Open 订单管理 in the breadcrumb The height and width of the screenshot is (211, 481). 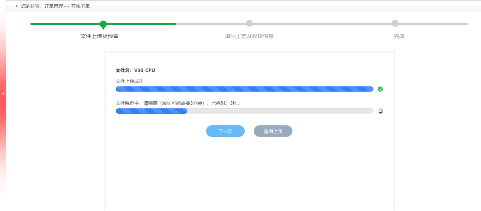coord(53,6)
